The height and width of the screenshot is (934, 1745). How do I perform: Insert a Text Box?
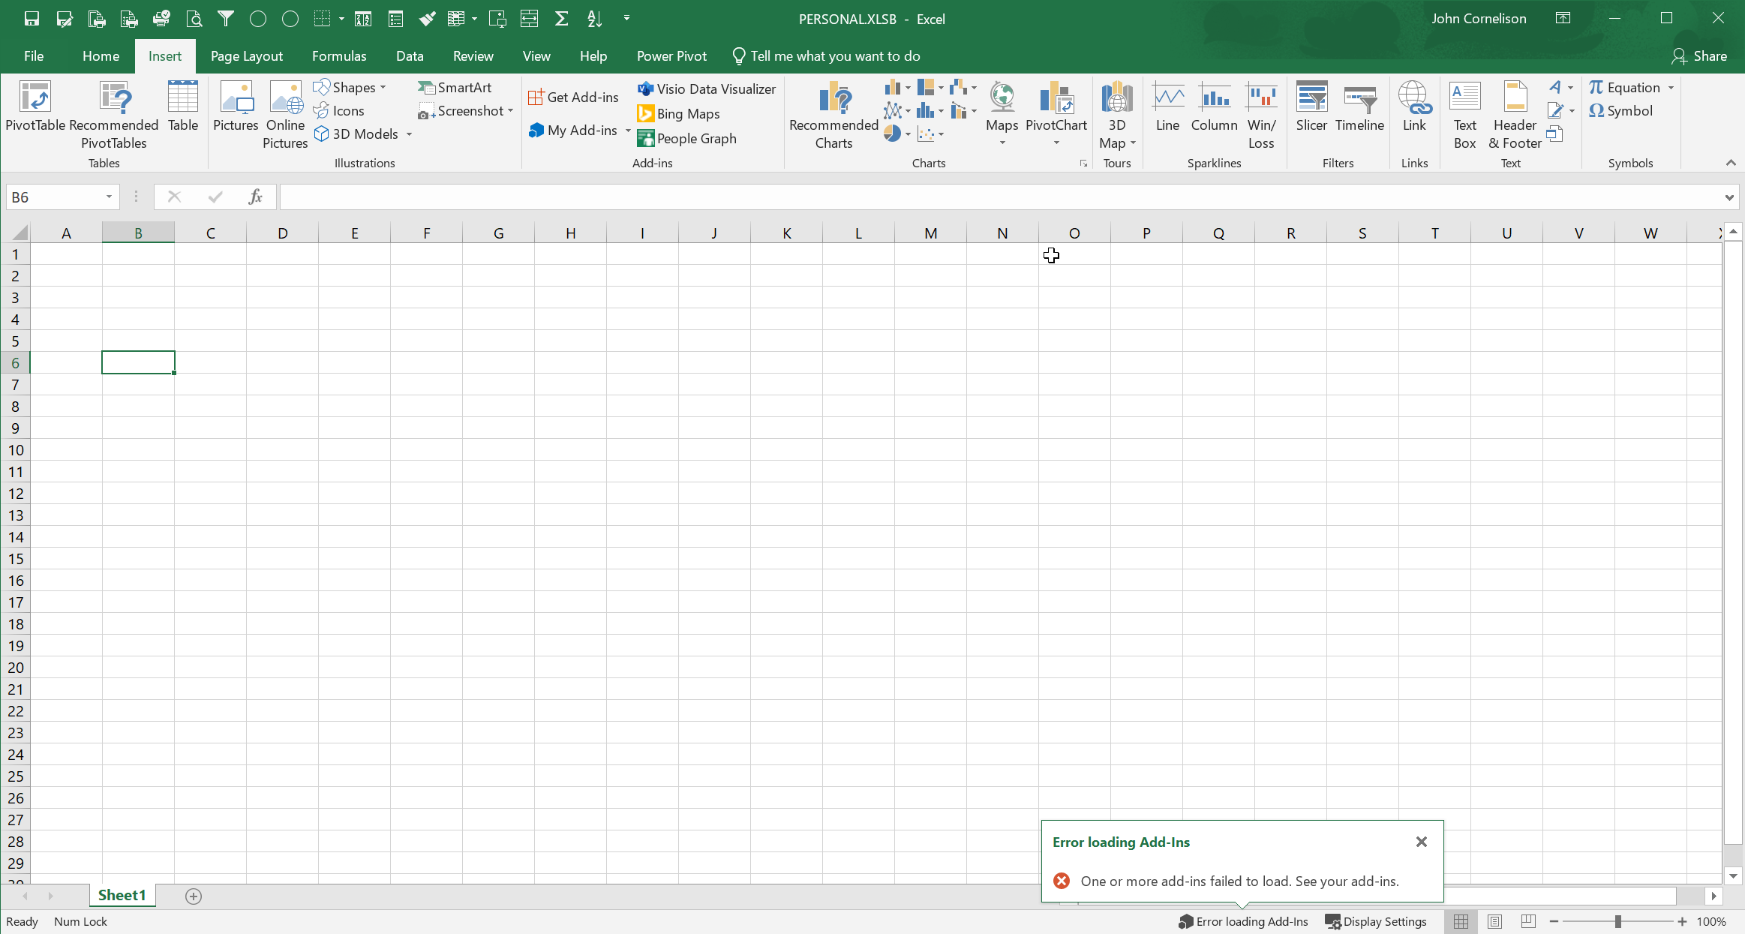click(x=1464, y=115)
